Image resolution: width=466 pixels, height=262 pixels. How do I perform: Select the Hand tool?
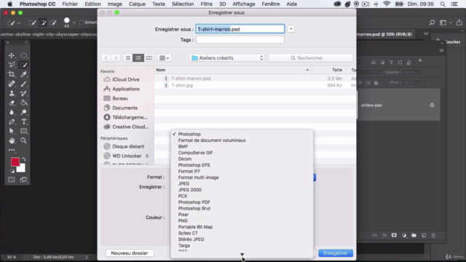pos(12,140)
